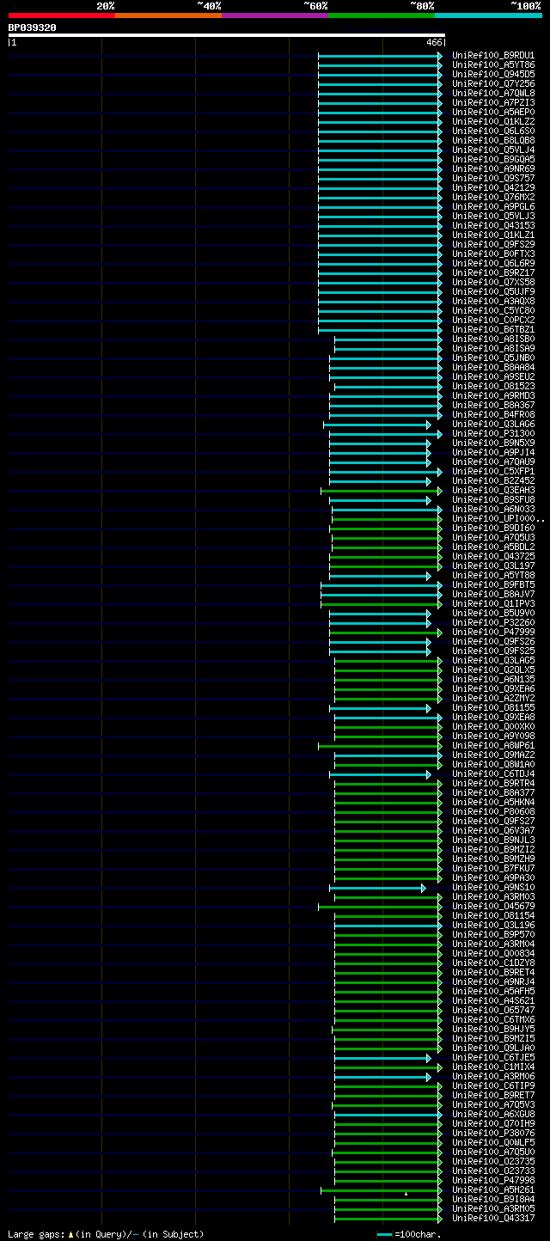Select UniRef100_Q9FS29 label
550x1241 pixels.
[x=493, y=245]
